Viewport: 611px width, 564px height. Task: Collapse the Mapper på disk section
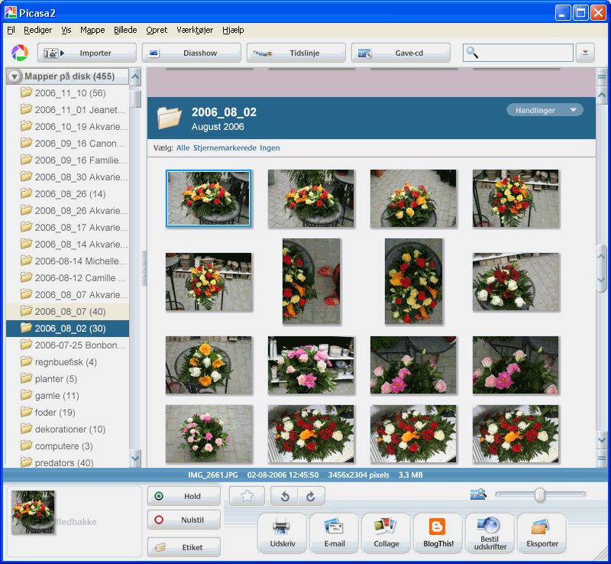click(x=15, y=76)
